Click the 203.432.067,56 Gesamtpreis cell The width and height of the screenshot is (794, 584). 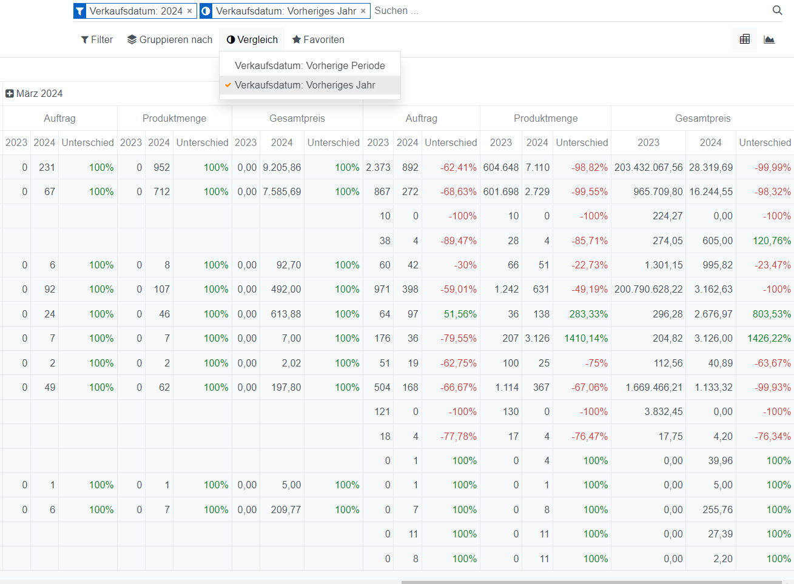[648, 167]
